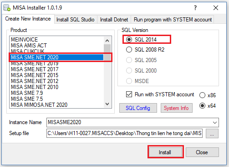This screenshot has width=229, height=167.
Task: Click the System Info button
Action: point(177,108)
